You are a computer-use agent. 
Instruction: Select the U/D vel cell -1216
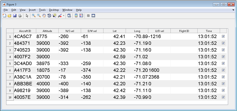[159, 36]
